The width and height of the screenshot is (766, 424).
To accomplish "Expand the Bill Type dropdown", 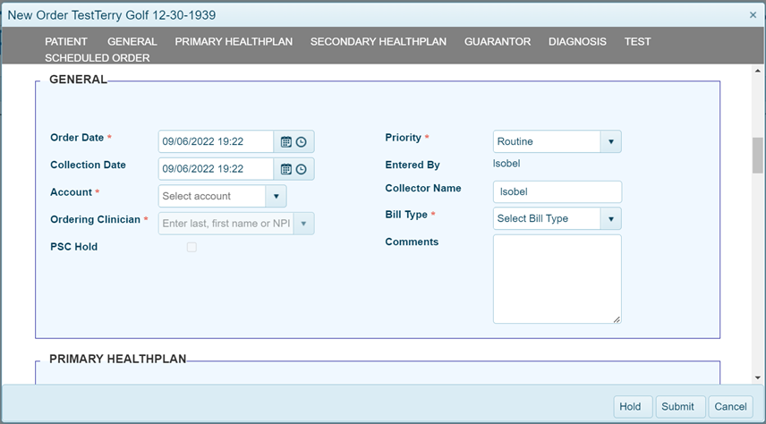I will (610, 218).
